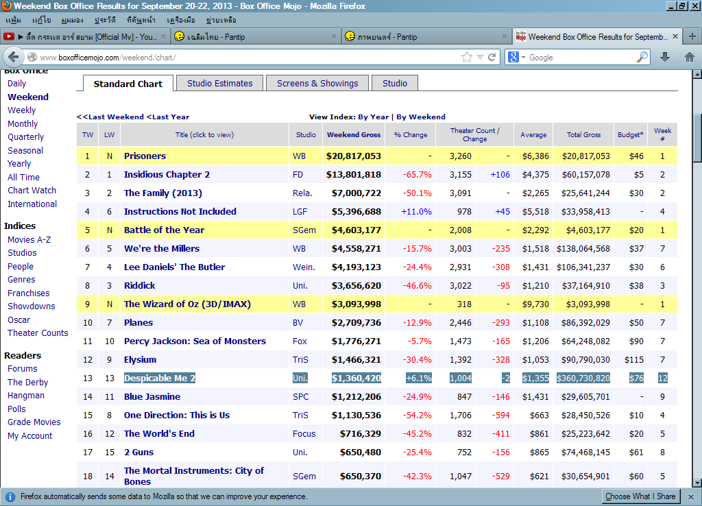The height and width of the screenshot is (506, 702).
Task: Open the International sidebar link
Action: (32, 204)
